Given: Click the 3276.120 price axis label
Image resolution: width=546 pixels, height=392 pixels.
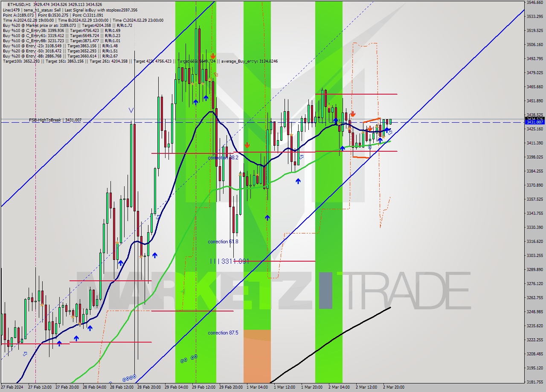Looking at the screenshot, I should tap(535, 283).
